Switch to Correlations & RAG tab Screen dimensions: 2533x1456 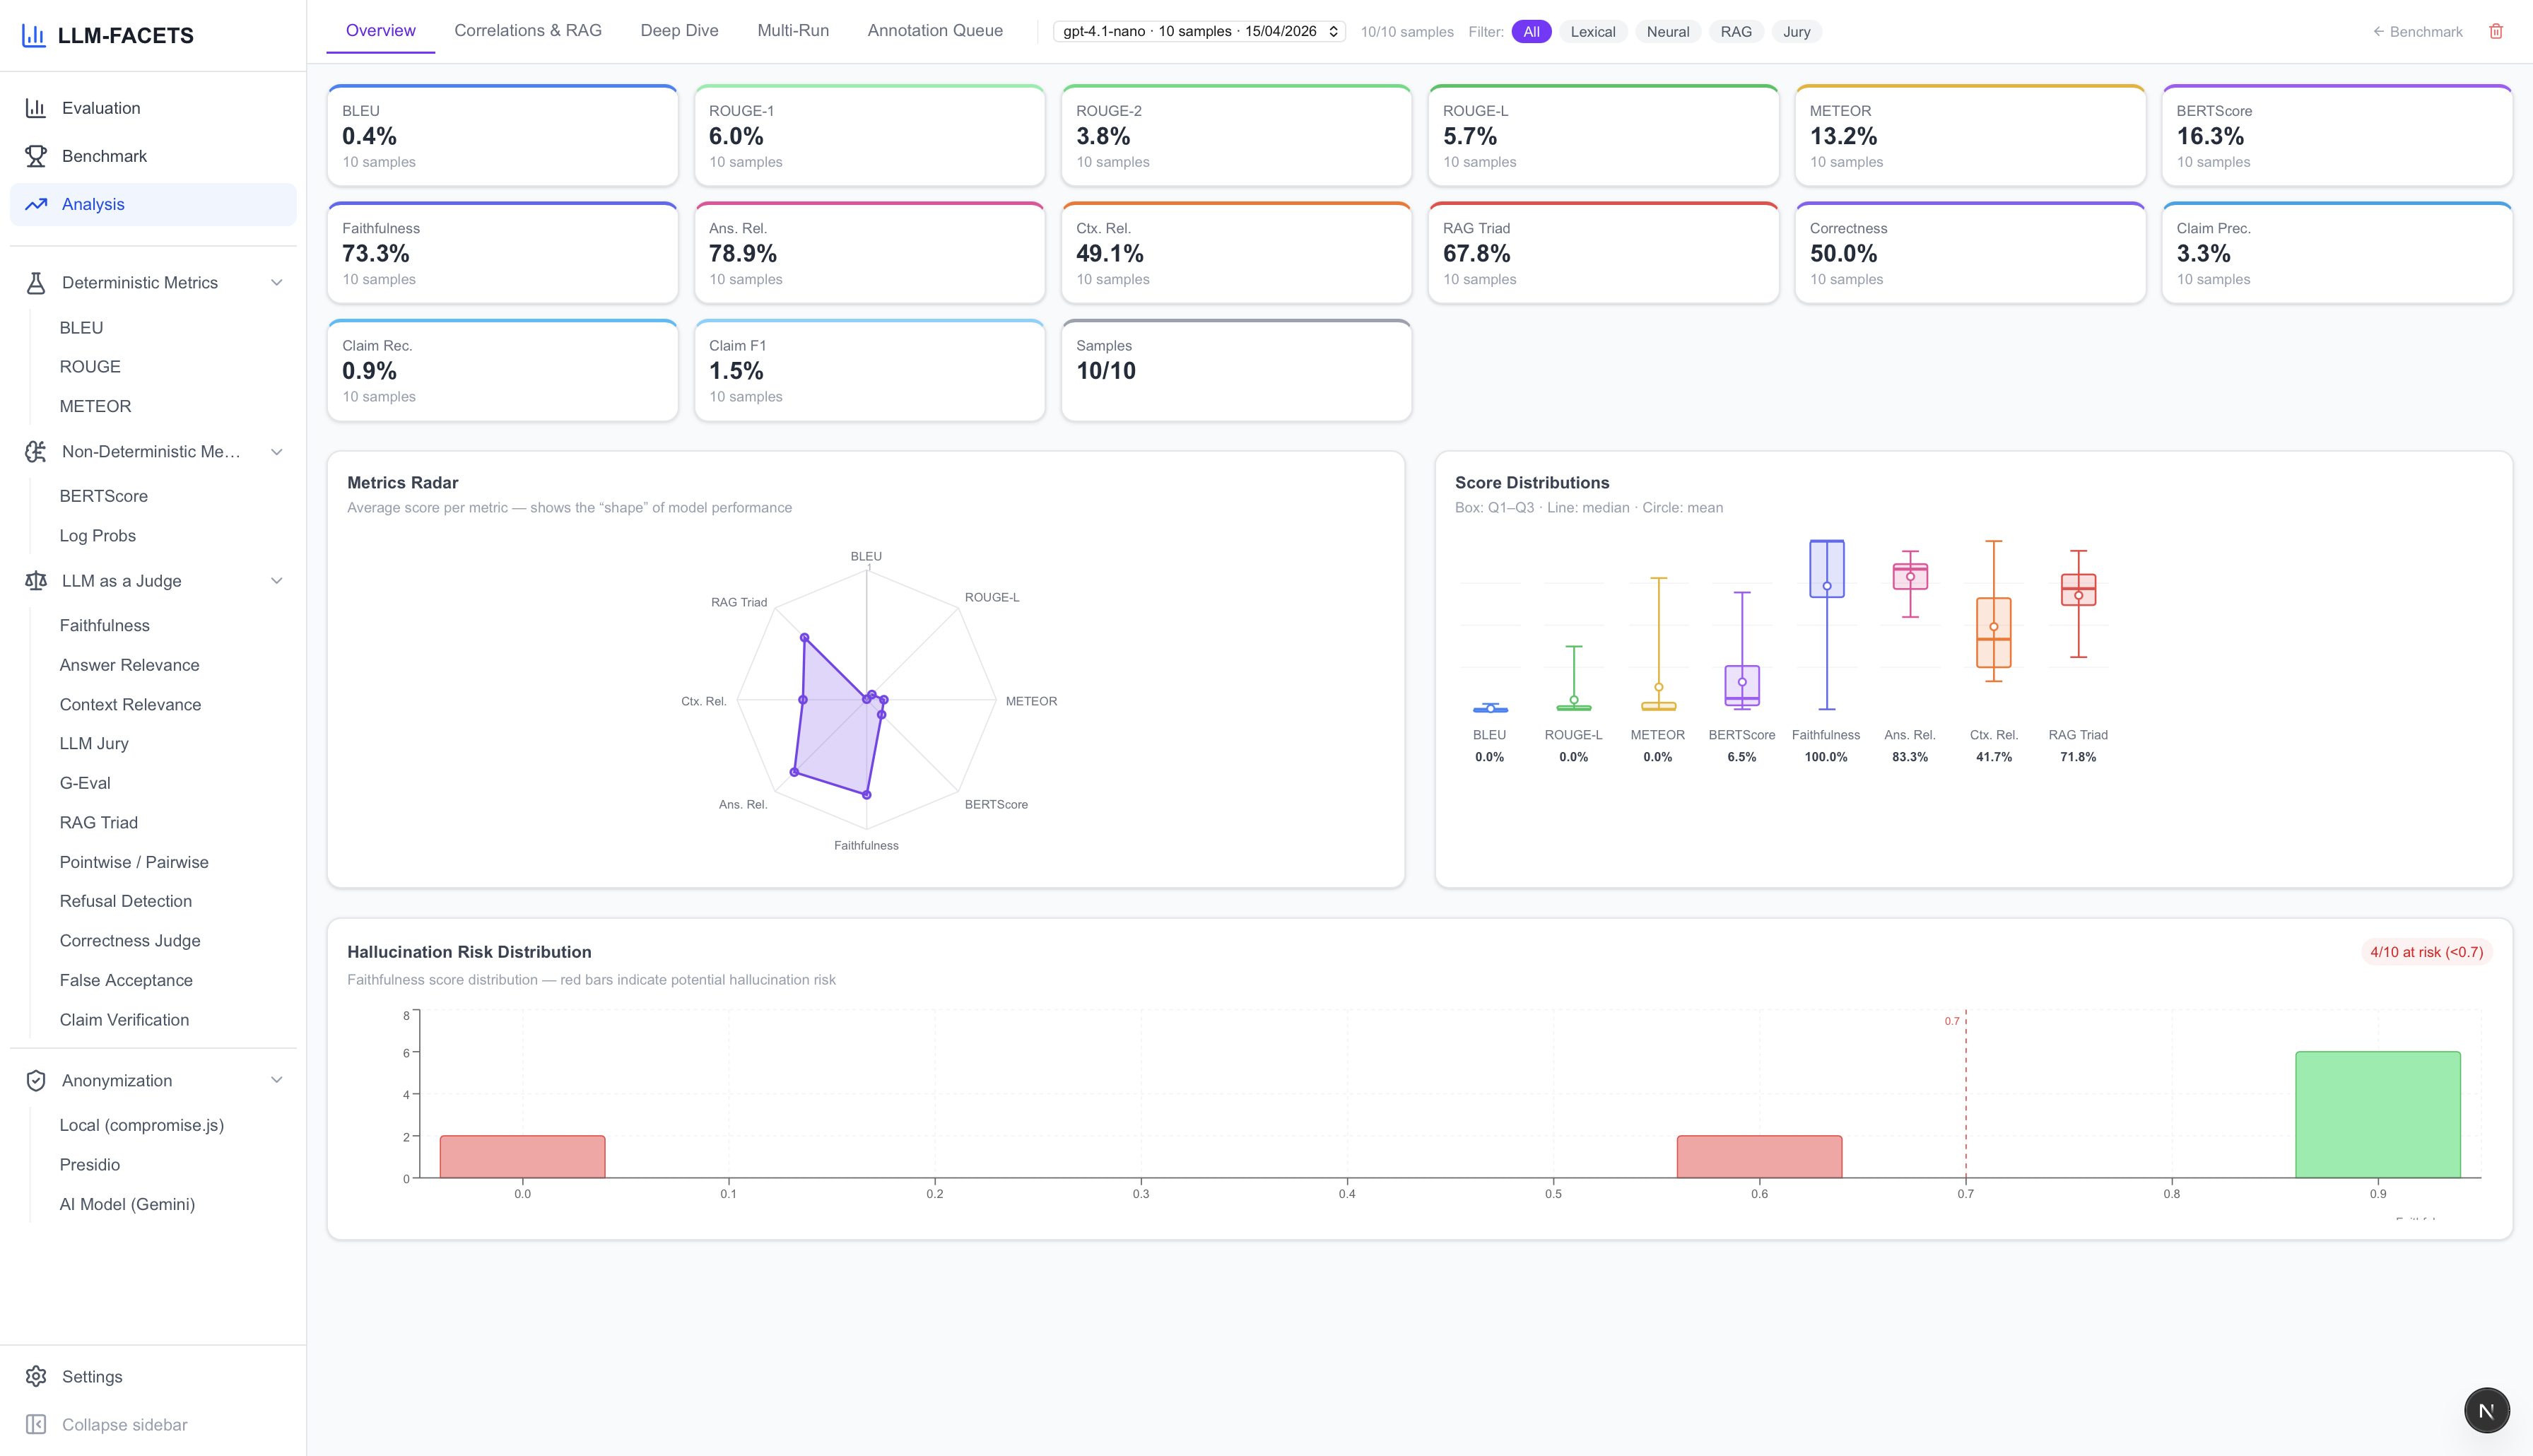tap(528, 30)
